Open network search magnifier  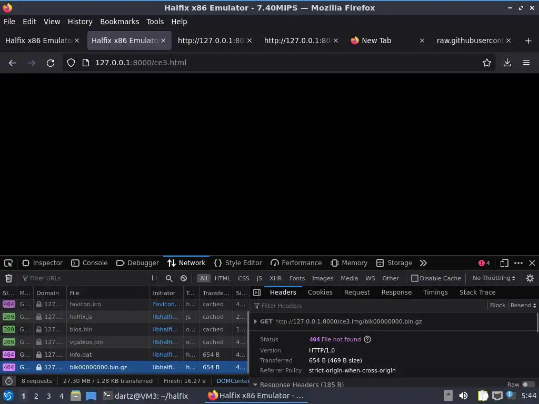click(x=169, y=278)
